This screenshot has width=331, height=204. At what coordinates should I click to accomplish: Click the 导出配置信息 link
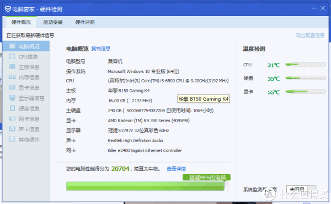coord(310,35)
